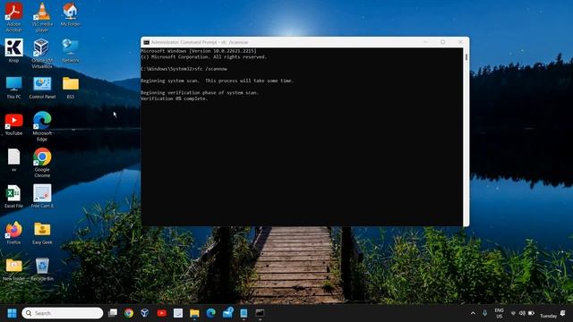
Task: Click the microphone tray icon
Action: [x=484, y=313]
